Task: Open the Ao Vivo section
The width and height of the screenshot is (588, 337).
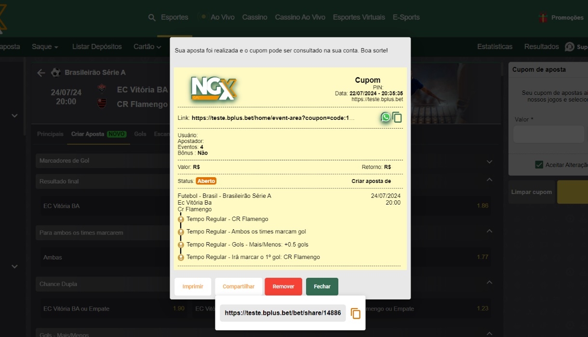Action: tap(222, 17)
